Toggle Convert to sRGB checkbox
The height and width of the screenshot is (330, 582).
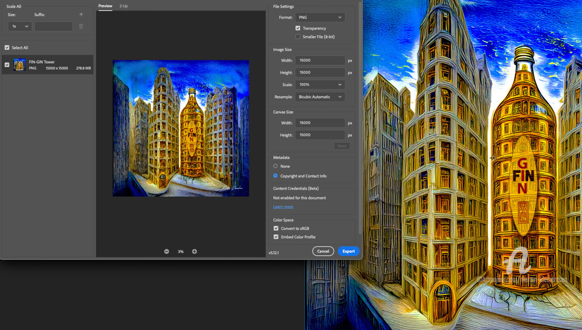pyautogui.click(x=276, y=228)
